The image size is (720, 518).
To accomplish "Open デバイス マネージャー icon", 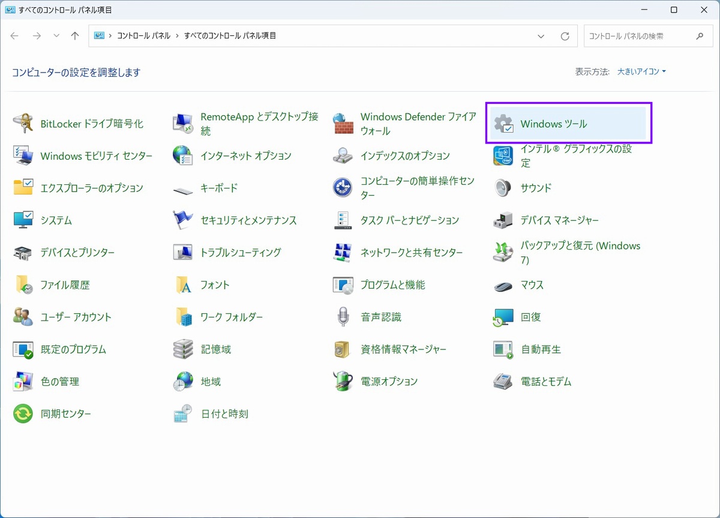I will pyautogui.click(x=503, y=220).
